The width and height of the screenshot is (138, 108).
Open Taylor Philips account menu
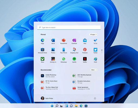point(47,98)
